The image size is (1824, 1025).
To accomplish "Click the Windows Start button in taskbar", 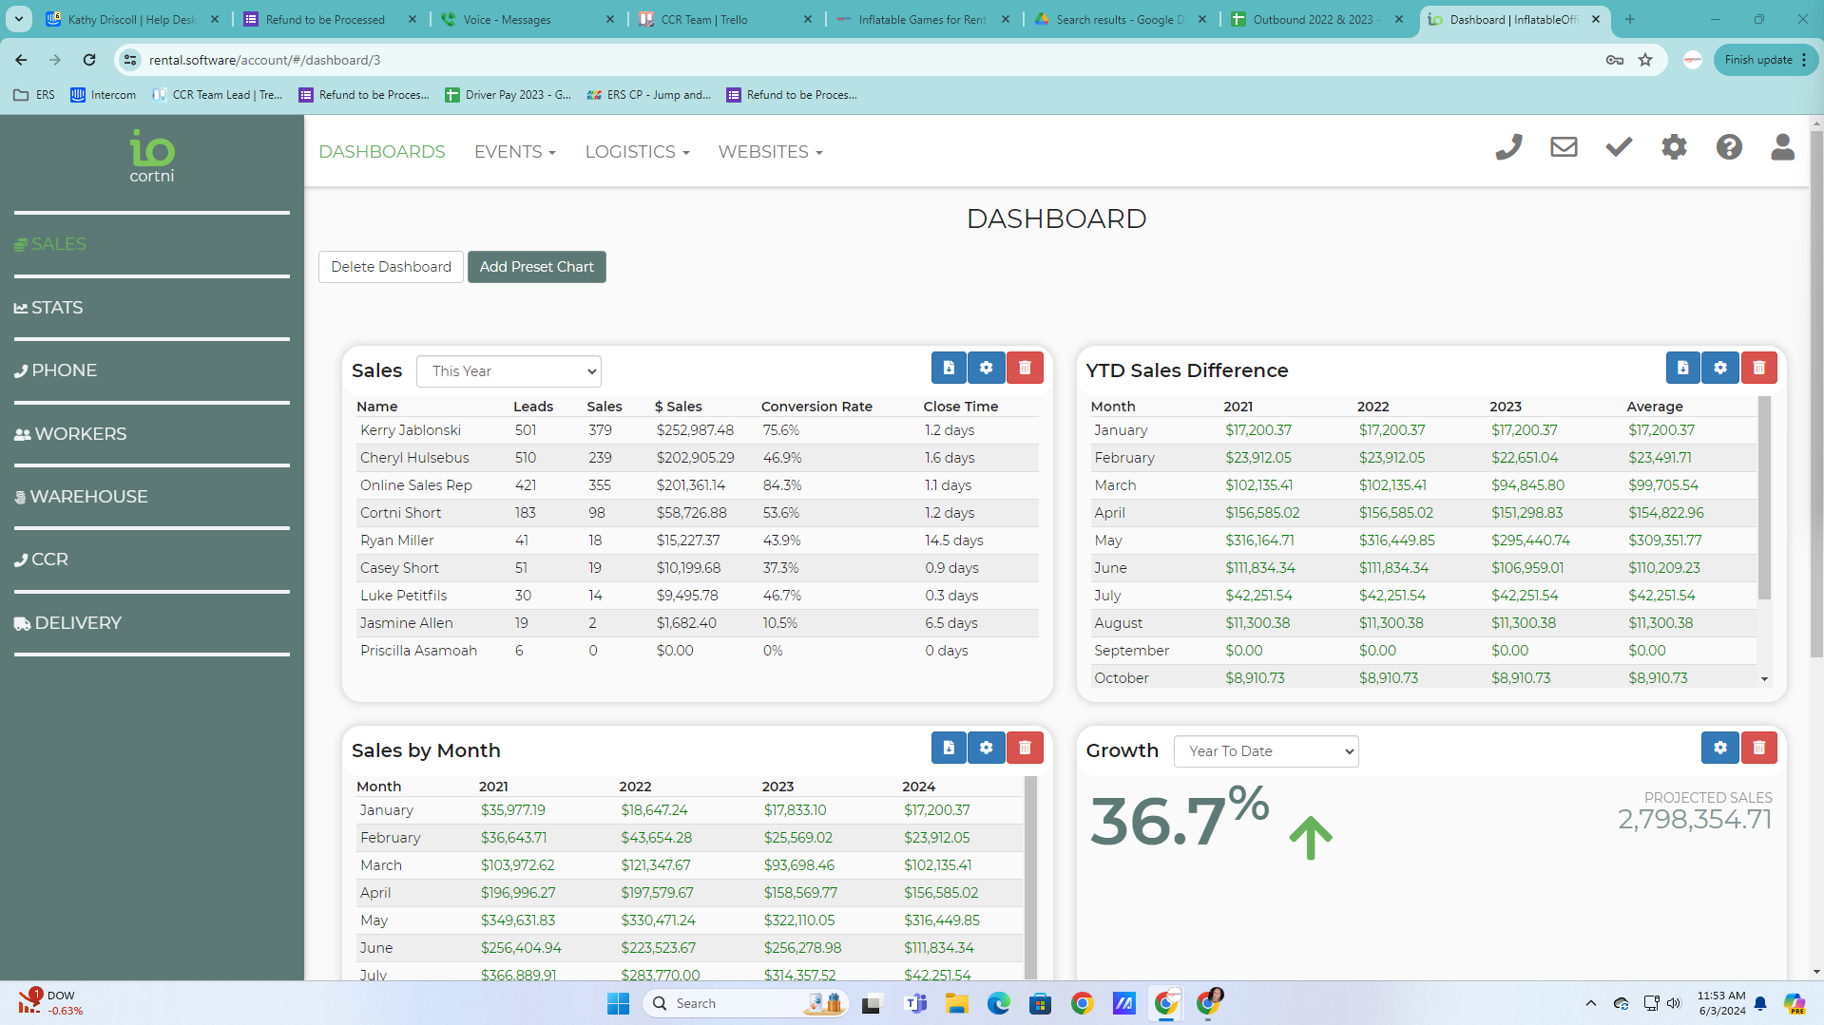I will 618,1003.
